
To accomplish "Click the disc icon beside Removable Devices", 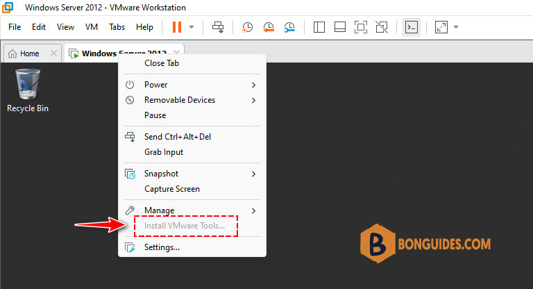I will (x=130, y=100).
